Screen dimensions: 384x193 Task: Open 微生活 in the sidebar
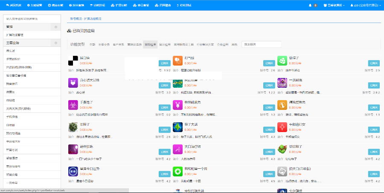(32, 51)
